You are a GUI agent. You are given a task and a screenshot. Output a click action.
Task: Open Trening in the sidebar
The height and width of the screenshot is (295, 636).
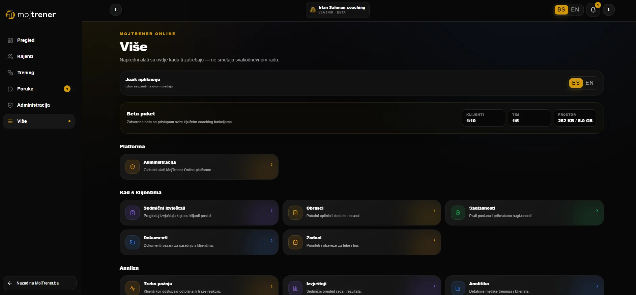[x=39, y=73]
